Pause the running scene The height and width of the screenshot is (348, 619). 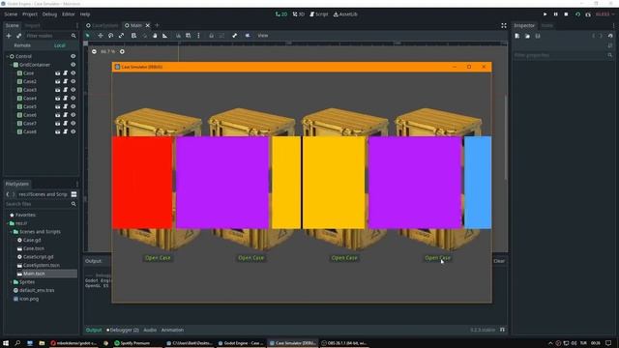(x=556, y=14)
